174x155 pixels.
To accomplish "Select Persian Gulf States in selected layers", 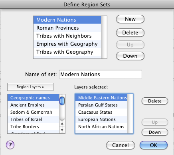I will pos(101,105).
